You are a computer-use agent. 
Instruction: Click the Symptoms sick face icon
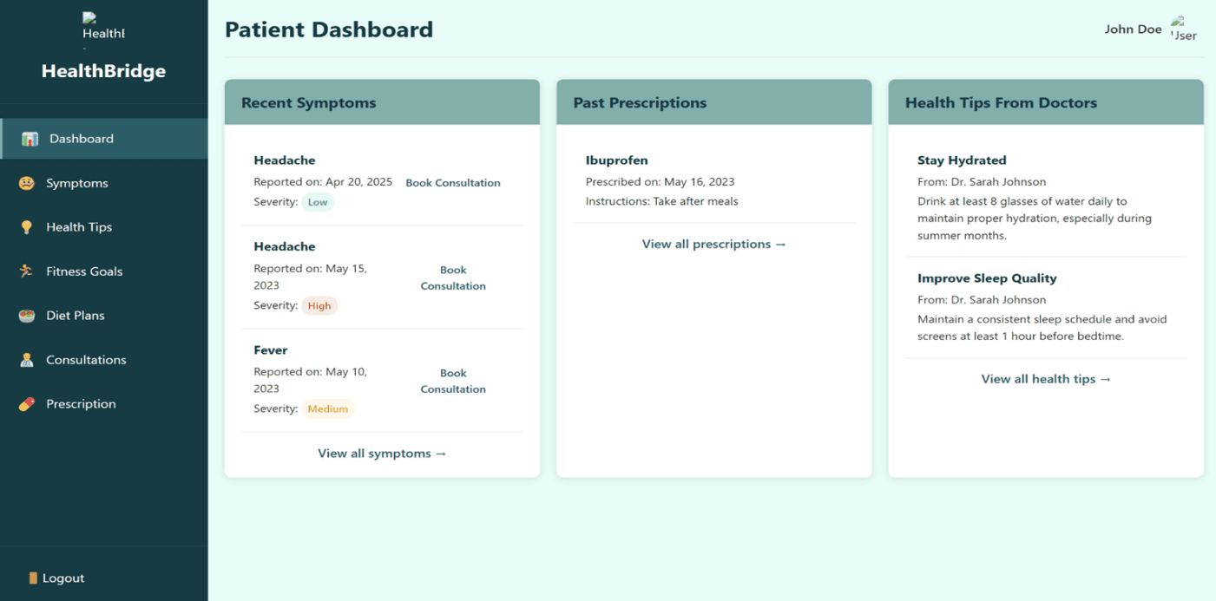27,183
